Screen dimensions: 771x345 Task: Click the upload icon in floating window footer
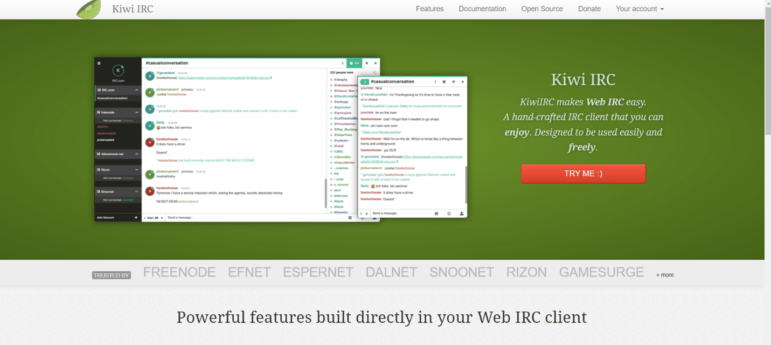click(462, 213)
